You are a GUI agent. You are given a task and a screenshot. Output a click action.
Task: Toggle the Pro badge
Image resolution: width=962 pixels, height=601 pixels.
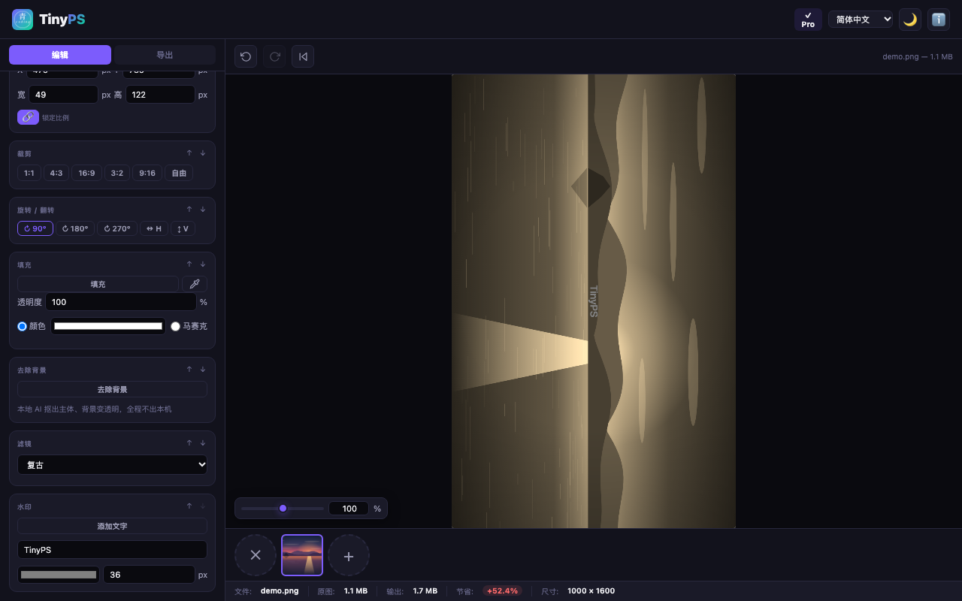[x=808, y=20]
